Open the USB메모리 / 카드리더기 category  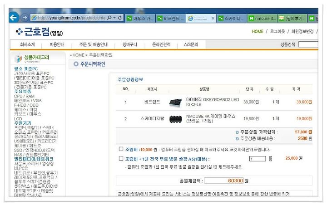[x=35, y=141]
